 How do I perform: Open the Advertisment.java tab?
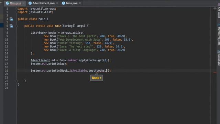click(44, 3)
